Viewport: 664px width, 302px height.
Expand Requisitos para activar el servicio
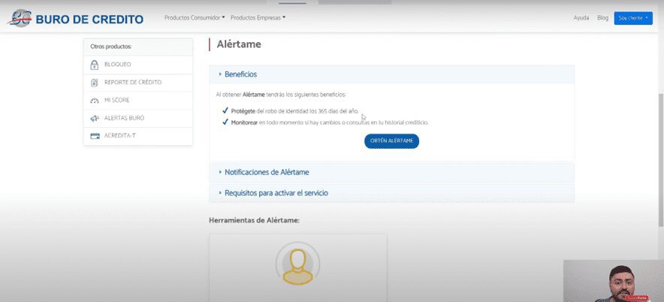tap(276, 193)
